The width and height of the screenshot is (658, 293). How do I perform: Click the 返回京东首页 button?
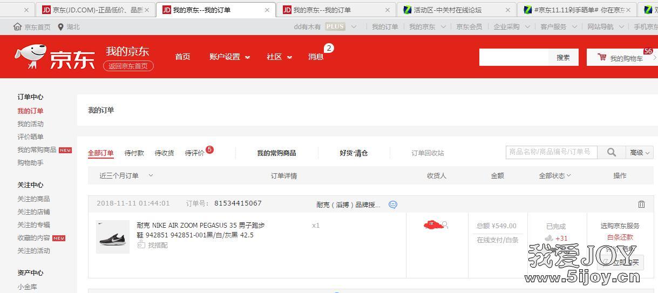click(128, 66)
